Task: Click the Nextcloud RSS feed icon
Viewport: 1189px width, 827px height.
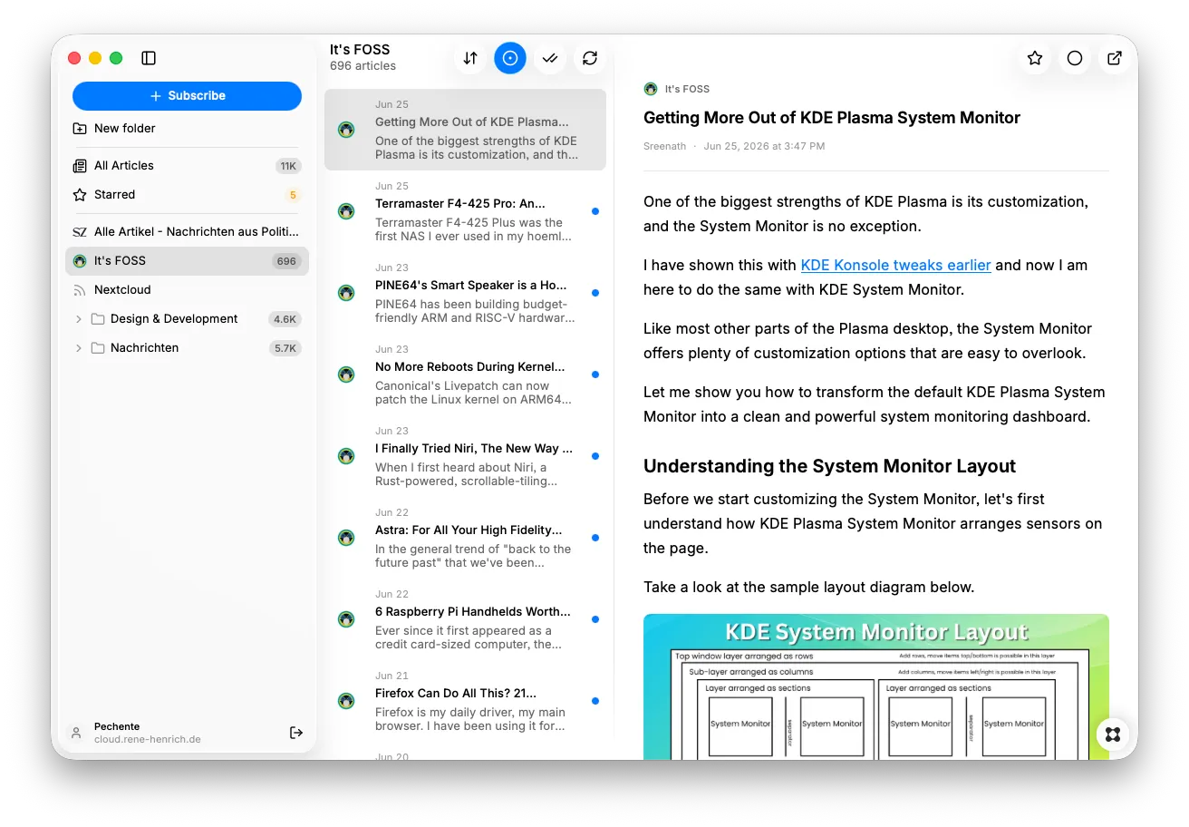Action: 80,290
